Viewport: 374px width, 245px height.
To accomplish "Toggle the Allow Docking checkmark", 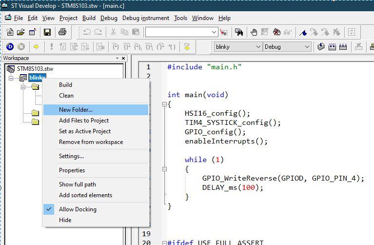I will [x=49, y=209].
